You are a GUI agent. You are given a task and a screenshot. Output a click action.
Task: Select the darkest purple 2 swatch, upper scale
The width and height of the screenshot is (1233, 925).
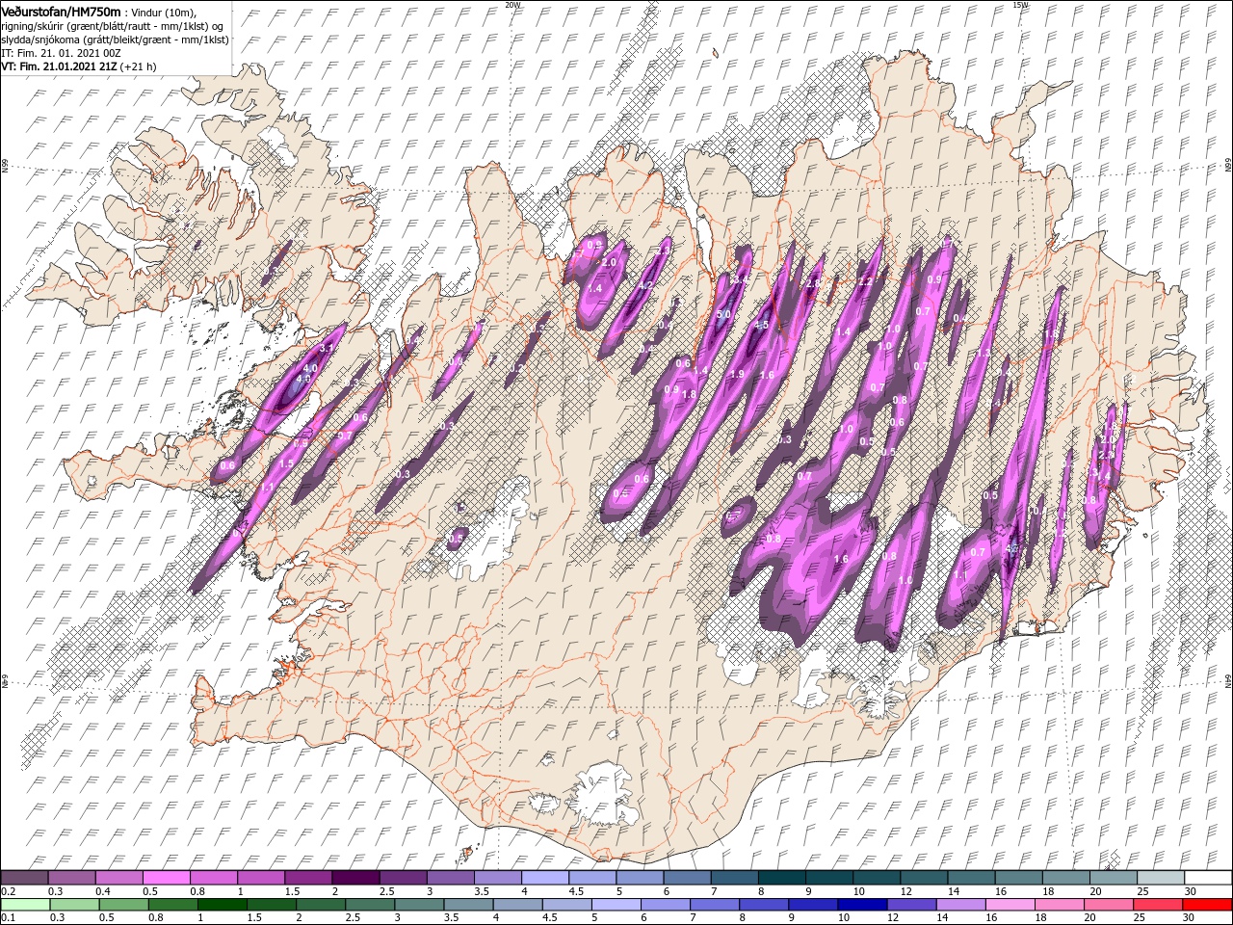[x=355, y=878]
